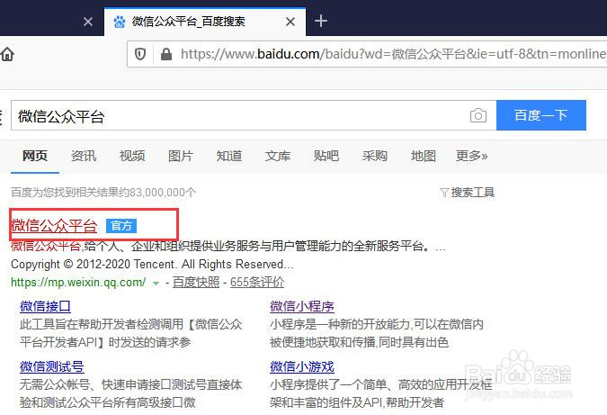Open the 微信测试号 sublink
The height and width of the screenshot is (415, 607).
coord(52,366)
